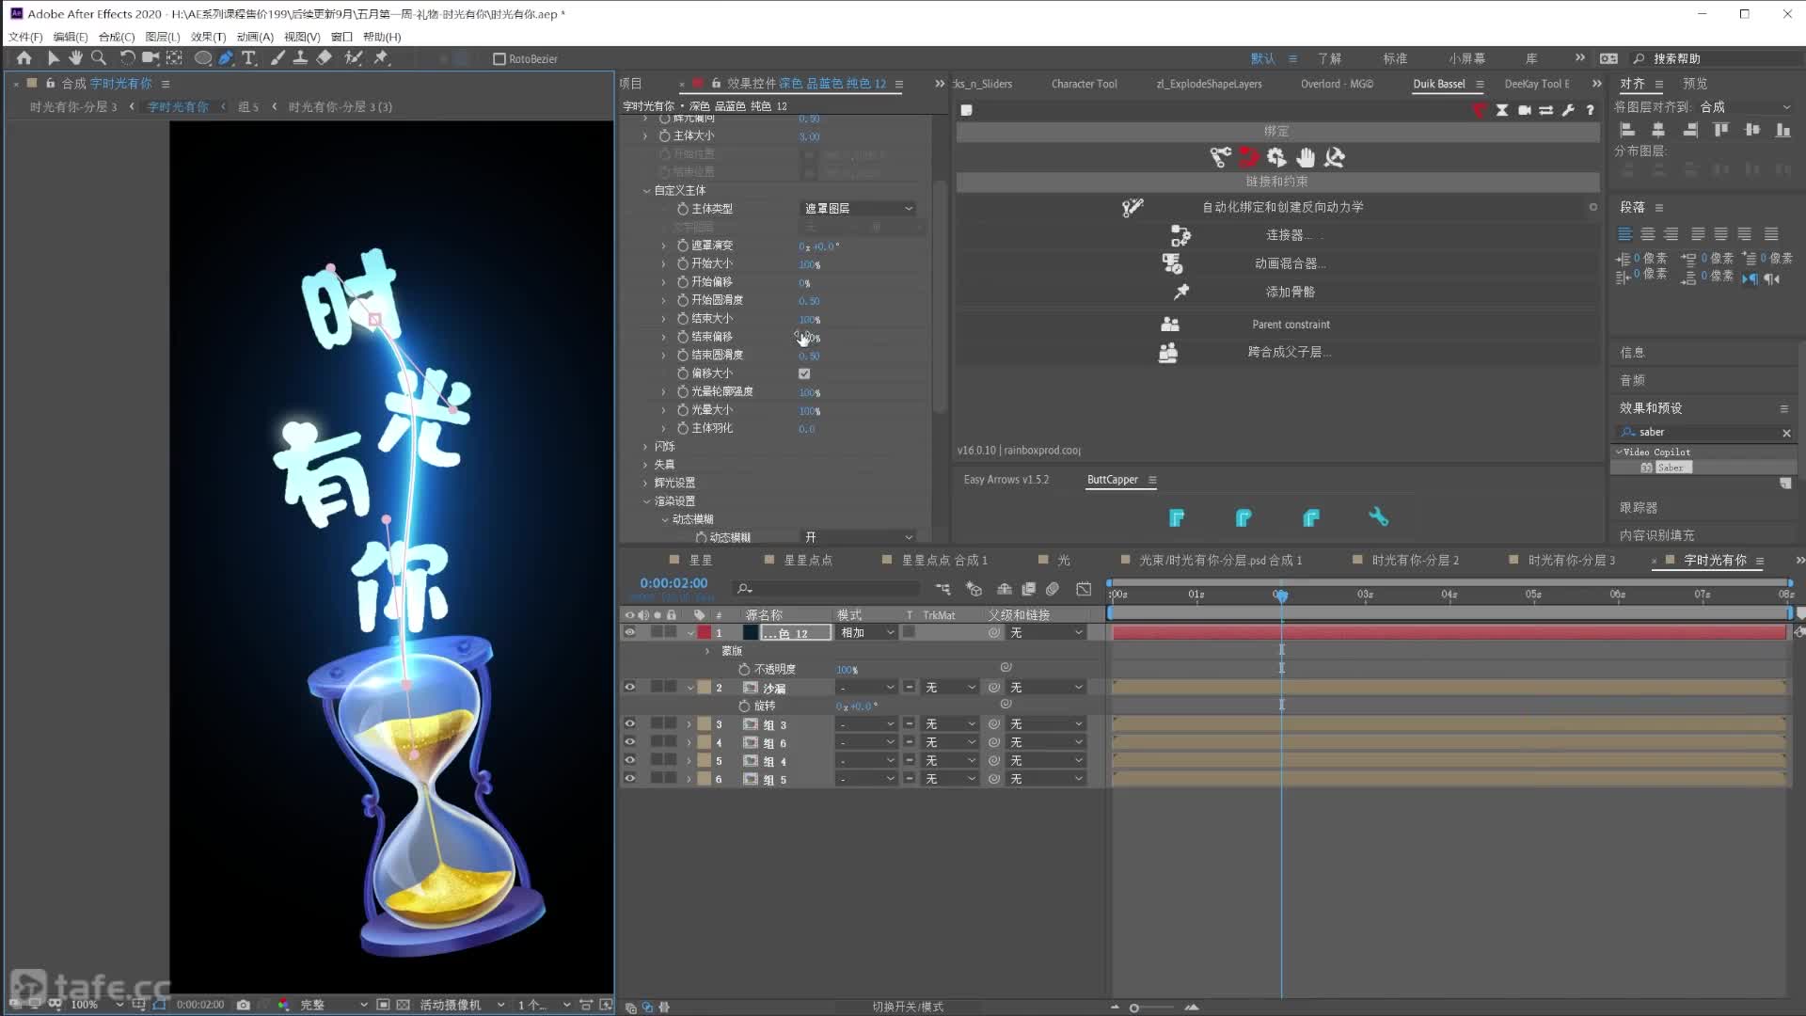Open Duik animation hand icon
The image size is (1806, 1016).
tap(1306, 157)
